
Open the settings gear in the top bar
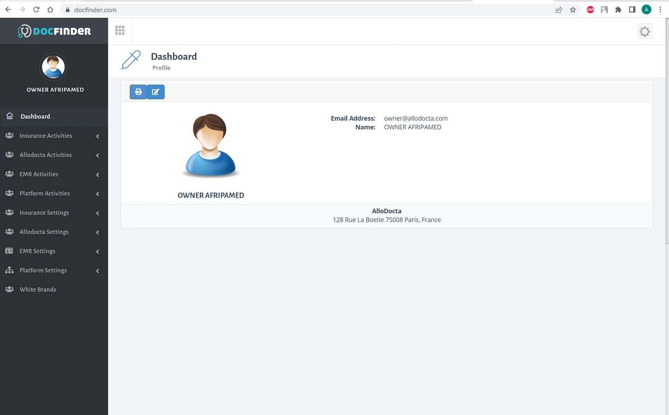tap(644, 31)
